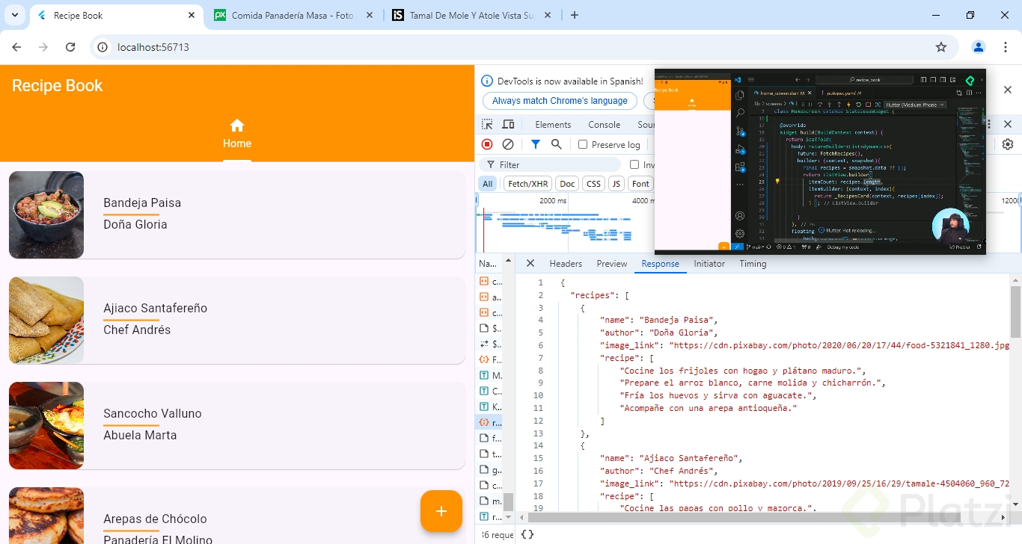The width and height of the screenshot is (1022, 544).
Task: Click Always match Chrome's language button
Action: coord(560,101)
